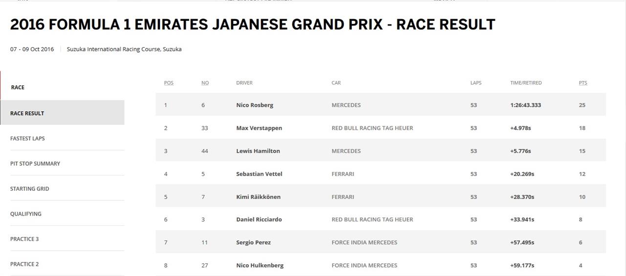Open Practice 3 results
Viewport: 626px width, 276px height.
[24, 239]
